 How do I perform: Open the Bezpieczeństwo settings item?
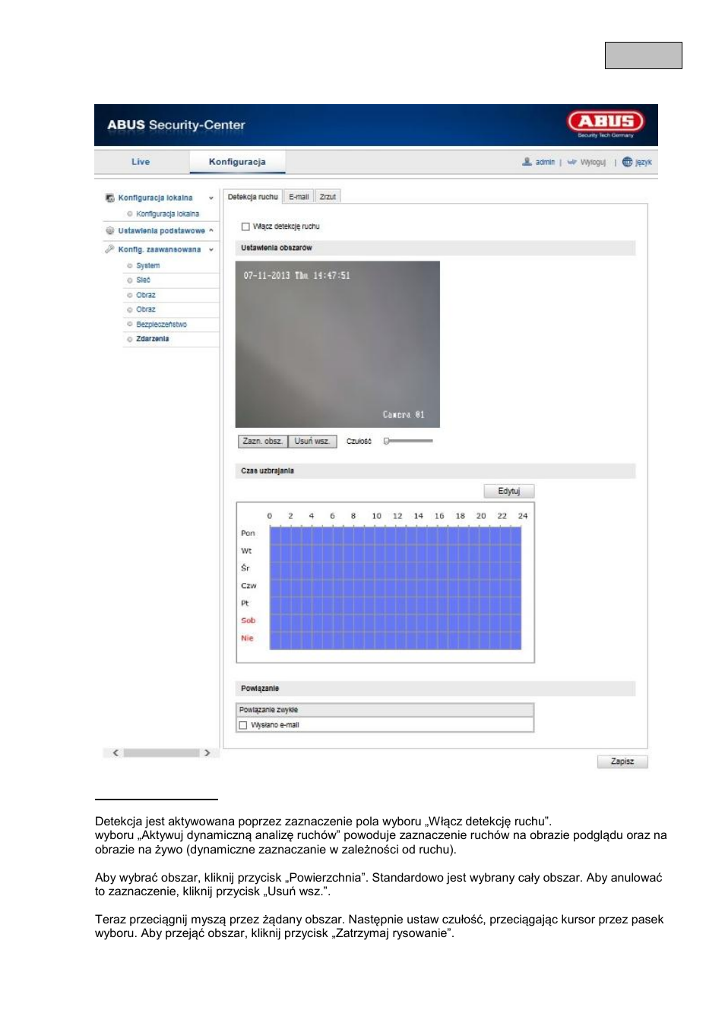162,325
